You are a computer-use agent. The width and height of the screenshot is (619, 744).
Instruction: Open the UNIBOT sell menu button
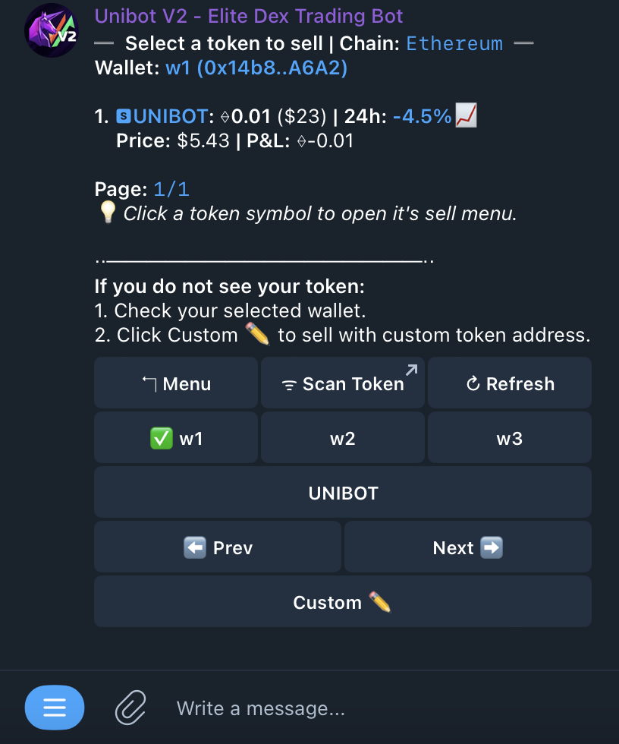click(343, 492)
